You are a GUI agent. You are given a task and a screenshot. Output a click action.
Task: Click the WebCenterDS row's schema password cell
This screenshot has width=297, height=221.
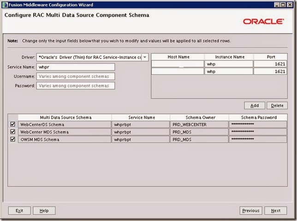coord(258,124)
